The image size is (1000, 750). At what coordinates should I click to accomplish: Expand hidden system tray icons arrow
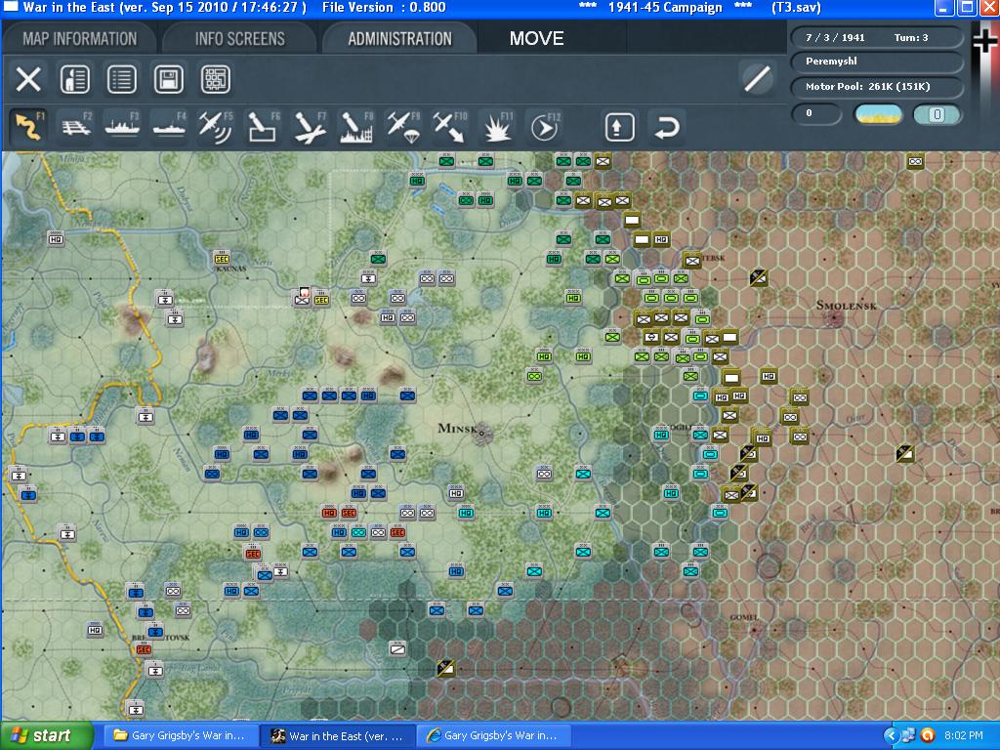tap(891, 736)
